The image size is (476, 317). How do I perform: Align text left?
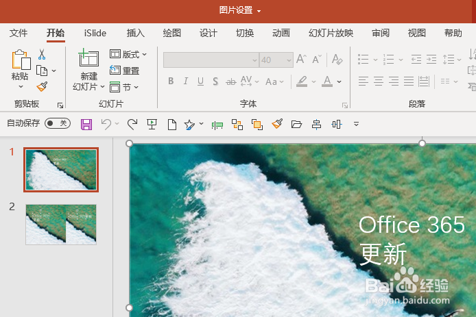click(363, 81)
